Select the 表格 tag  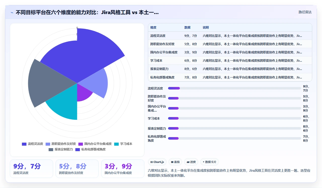tap(175, 162)
